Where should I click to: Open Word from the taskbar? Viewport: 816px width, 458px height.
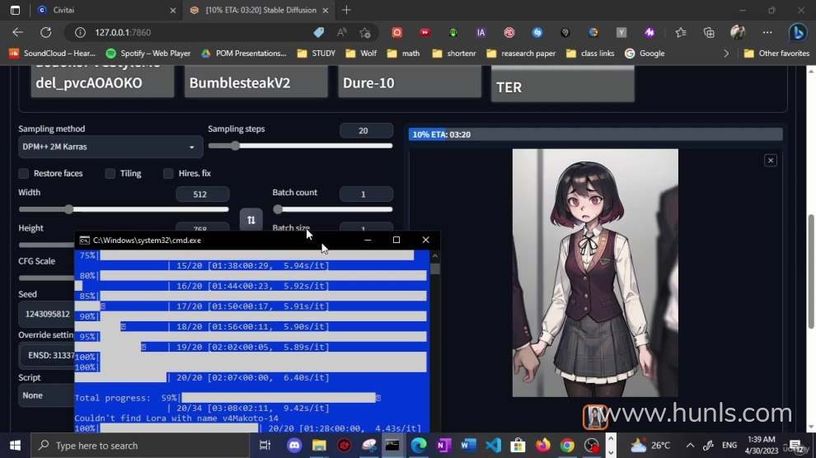click(468, 446)
